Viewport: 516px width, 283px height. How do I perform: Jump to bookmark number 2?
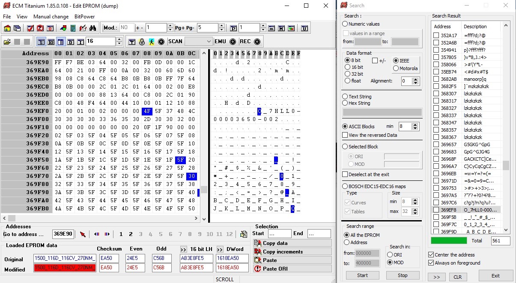coord(131,234)
